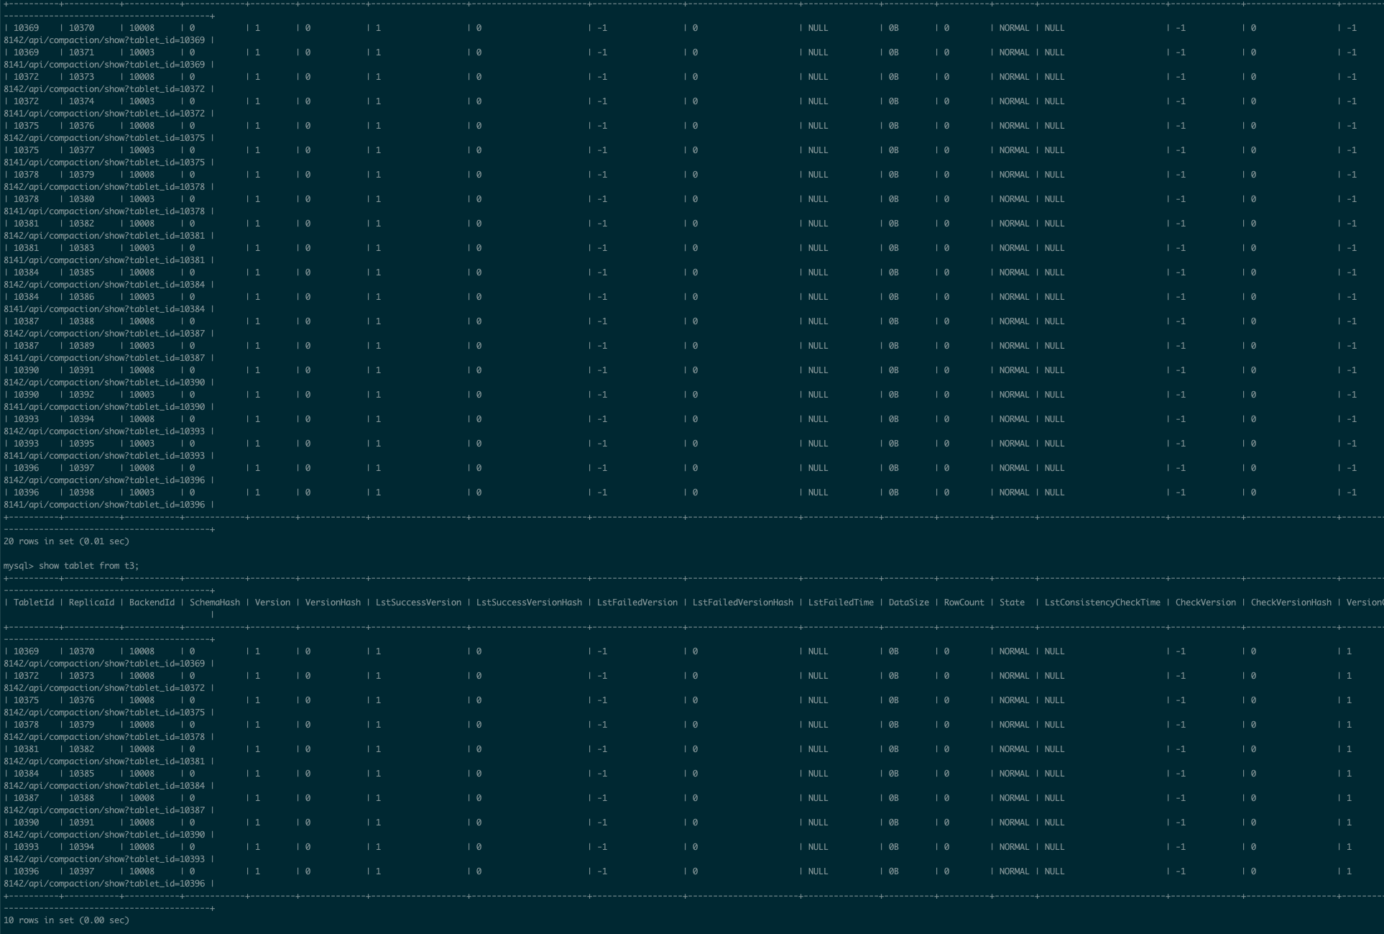Open the 8141 compaction URL for tablet_id=10378

coord(104,211)
